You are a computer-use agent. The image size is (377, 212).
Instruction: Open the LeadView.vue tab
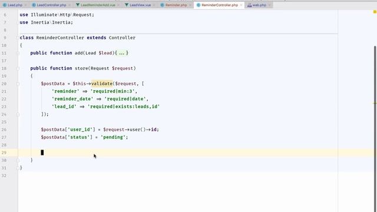coord(140,5)
